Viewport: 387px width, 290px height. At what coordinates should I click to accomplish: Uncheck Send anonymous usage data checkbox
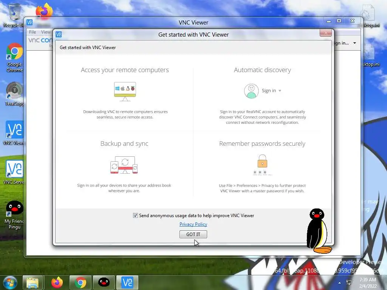point(135,216)
